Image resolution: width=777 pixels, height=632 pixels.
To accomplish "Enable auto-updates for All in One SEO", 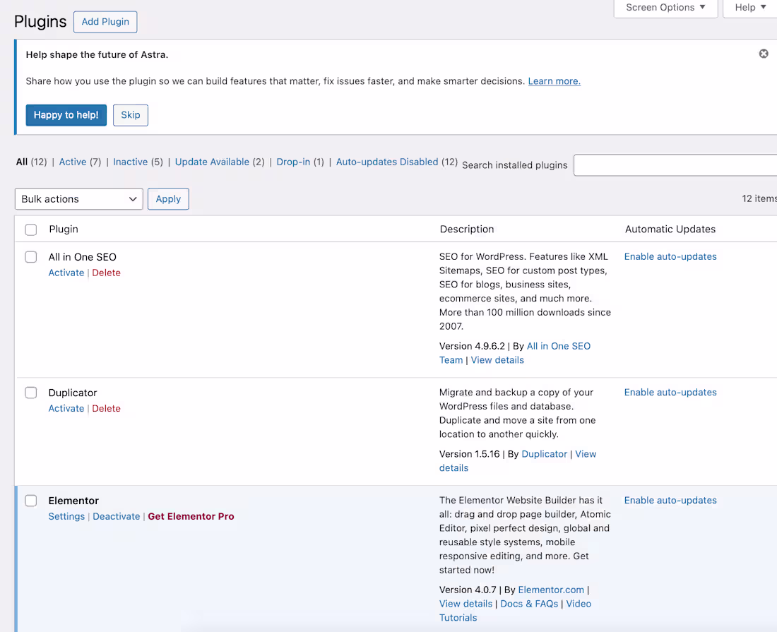I will pyautogui.click(x=670, y=256).
